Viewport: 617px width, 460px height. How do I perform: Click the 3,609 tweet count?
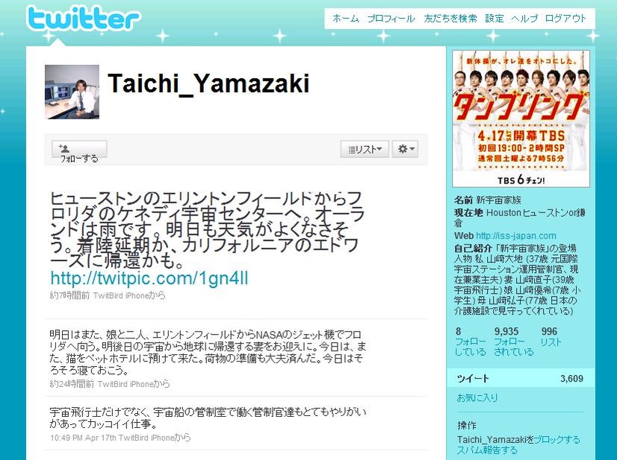tap(571, 379)
